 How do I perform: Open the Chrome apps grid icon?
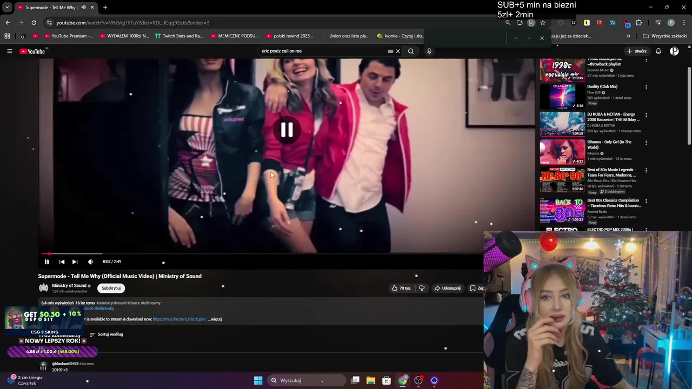[x=7, y=36]
